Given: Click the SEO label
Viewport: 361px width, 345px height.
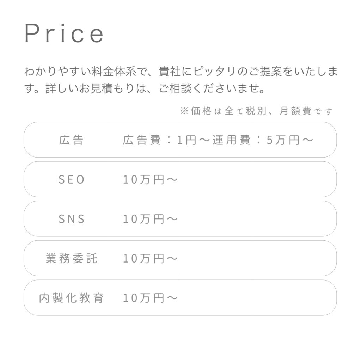Looking at the screenshot, I should pos(71,179).
